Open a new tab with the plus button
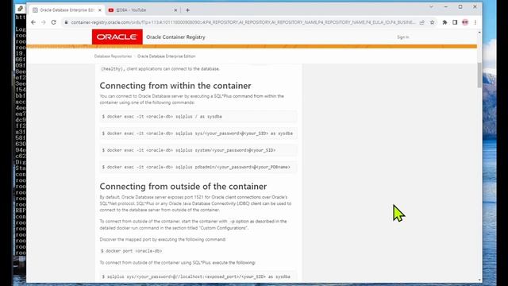 click(x=187, y=10)
